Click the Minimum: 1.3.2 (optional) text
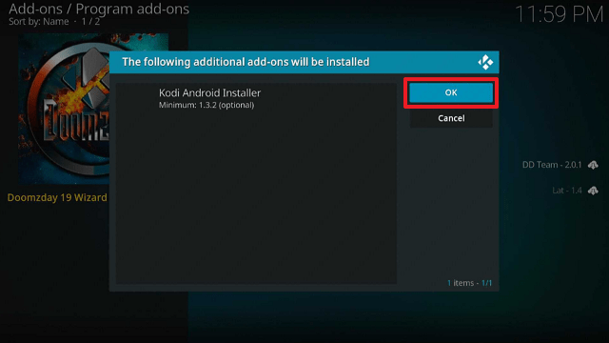Viewport: 609px width, 343px height. (x=206, y=105)
